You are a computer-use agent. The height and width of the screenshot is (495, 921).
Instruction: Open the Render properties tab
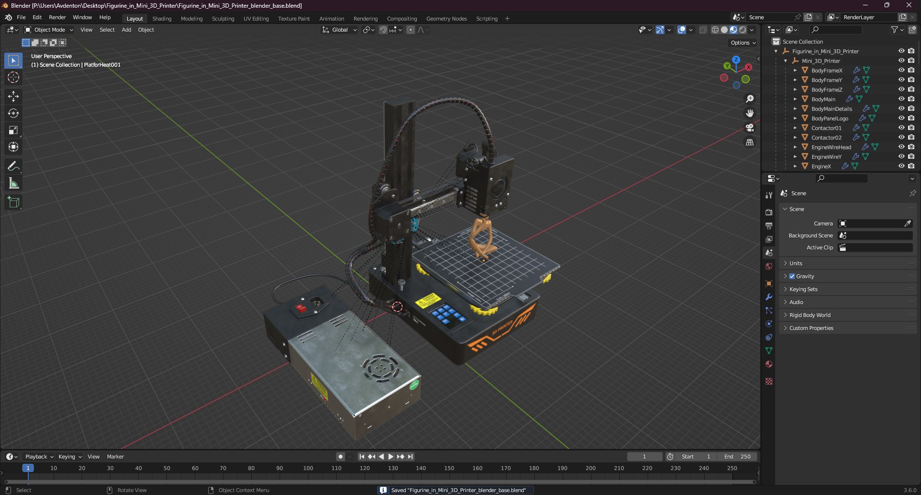[x=769, y=212]
